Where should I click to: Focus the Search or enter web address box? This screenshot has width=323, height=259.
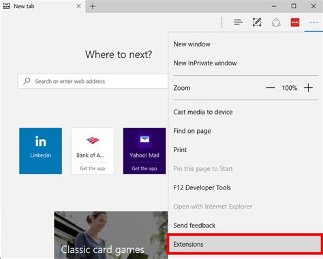click(93, 81)
